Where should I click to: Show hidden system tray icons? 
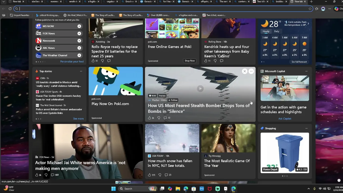(308, 189)
